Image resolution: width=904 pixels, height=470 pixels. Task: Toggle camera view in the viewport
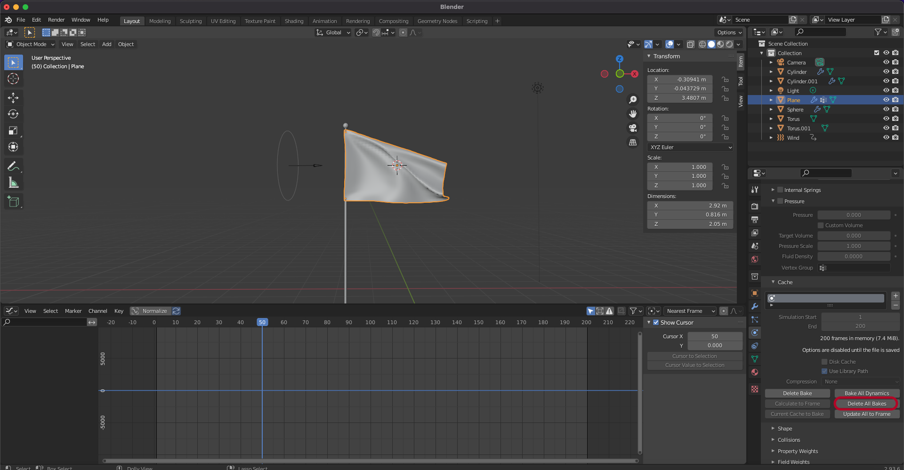coord(633,128)
